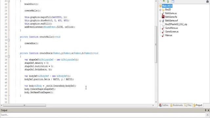Expand the Box2D folder node
This screenshot has height=118, width=210.
160,10
